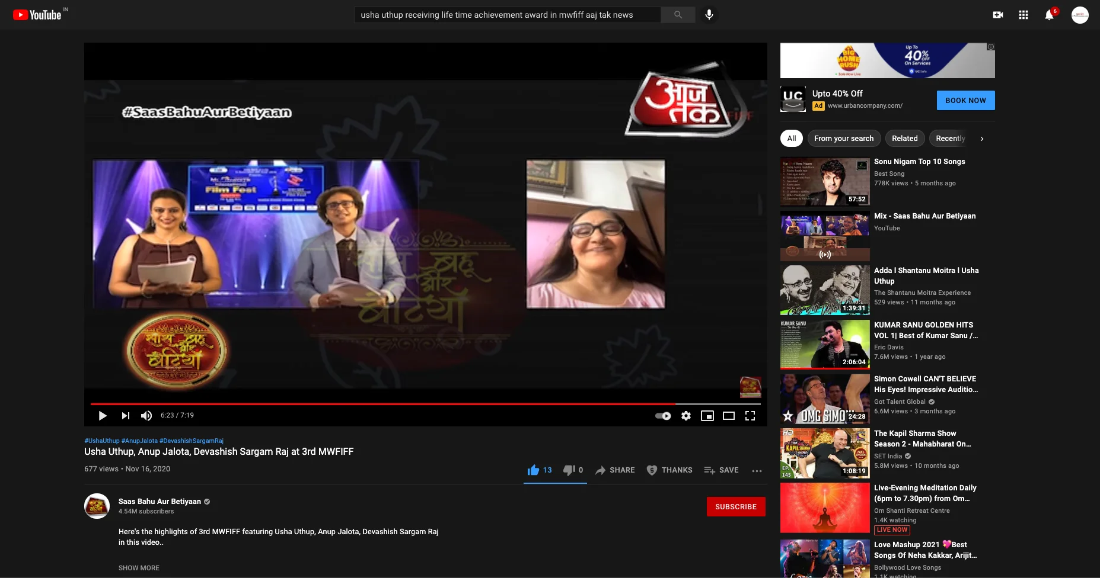Select the Recently filter chip
1100x578 pixels.
pyautogui.click(x=950, y=139)
